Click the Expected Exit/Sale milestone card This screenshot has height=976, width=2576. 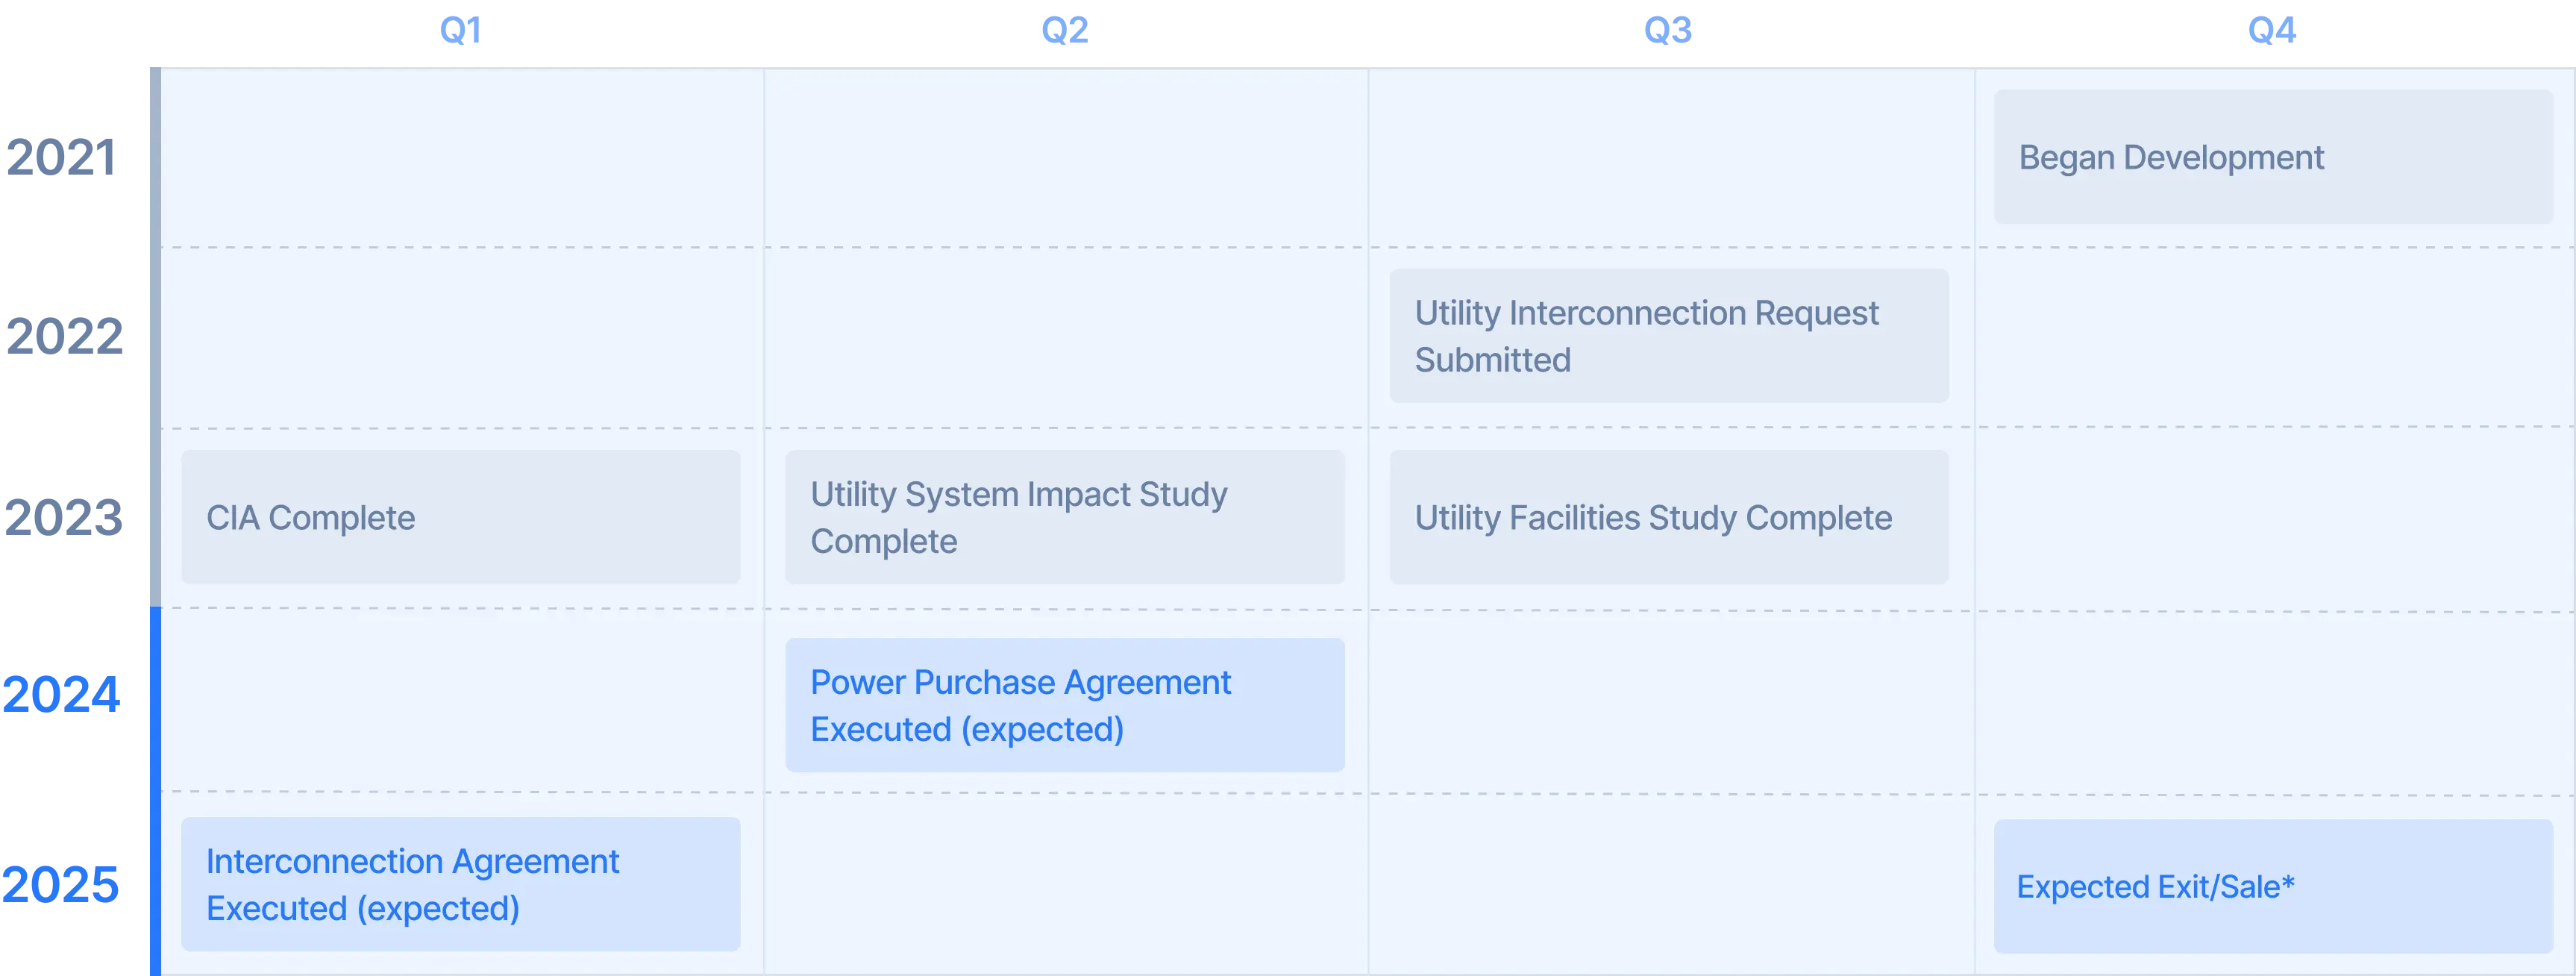pos(2272,886)
